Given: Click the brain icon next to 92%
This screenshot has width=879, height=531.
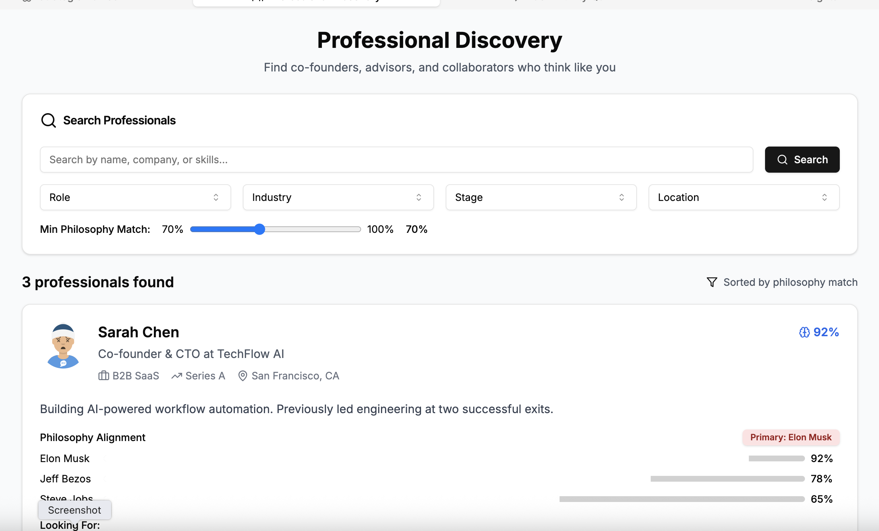Looking at the screenshot, I should (x=804, y=332).
